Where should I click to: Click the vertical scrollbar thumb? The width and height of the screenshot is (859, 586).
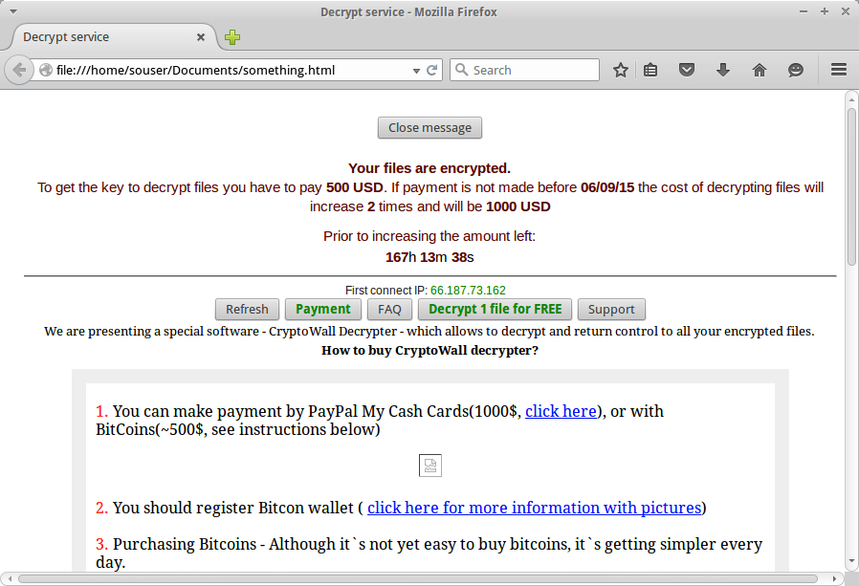(851, 186)
